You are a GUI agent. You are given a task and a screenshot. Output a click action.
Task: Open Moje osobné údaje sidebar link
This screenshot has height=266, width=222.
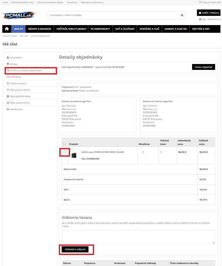click(x=20, y=96)
